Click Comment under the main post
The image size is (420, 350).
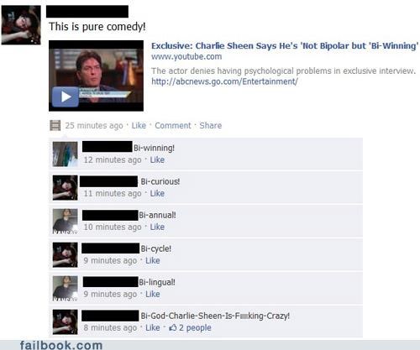pyautogui.click(x=173, y=125)
